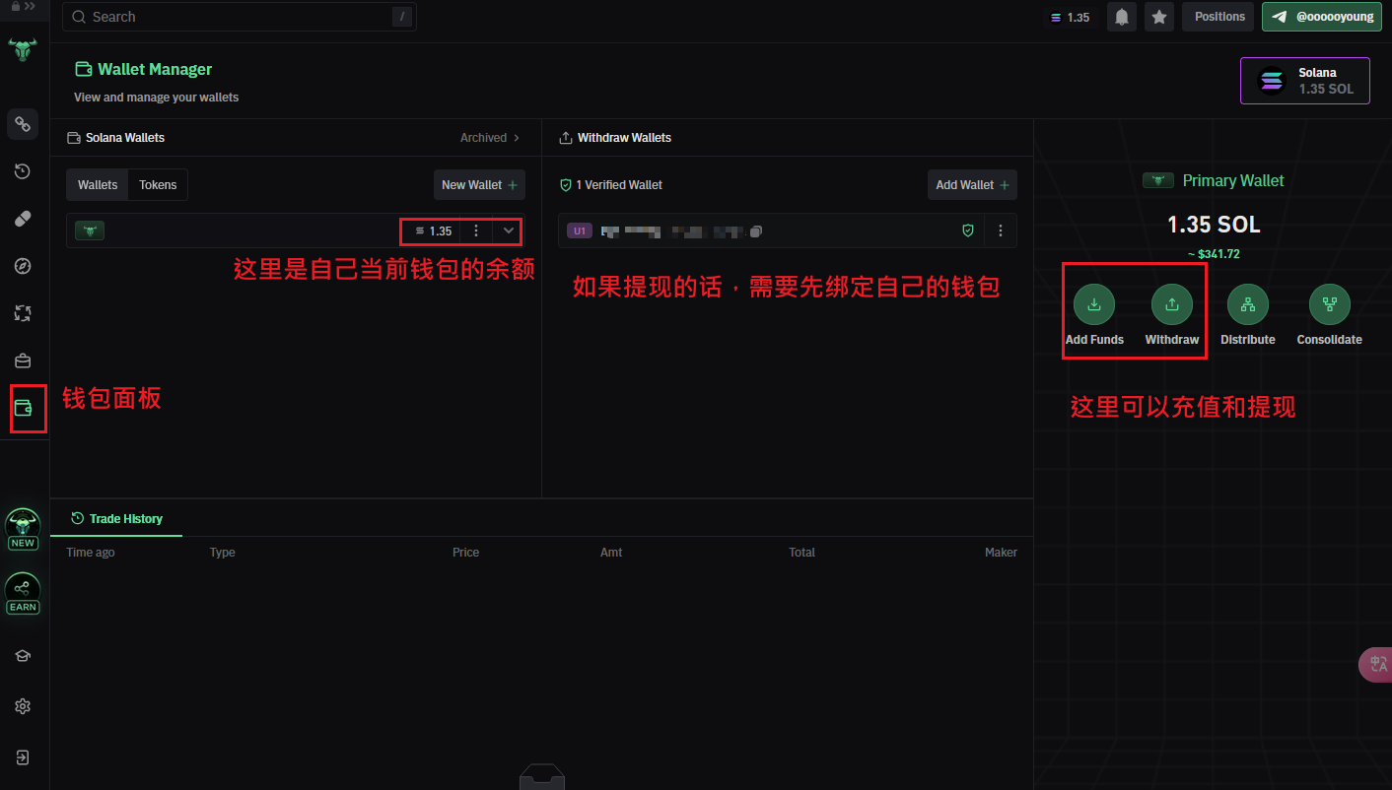Screen dimensions: 1392x790
Task: Open the Distribute funds icon
Action: [1247, 304]
